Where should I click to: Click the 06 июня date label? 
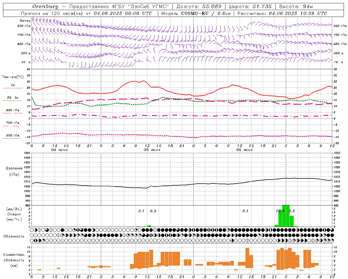tap(244, 150)
